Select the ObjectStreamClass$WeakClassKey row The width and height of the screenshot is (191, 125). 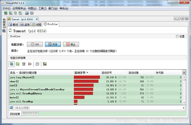coord(96,89)
